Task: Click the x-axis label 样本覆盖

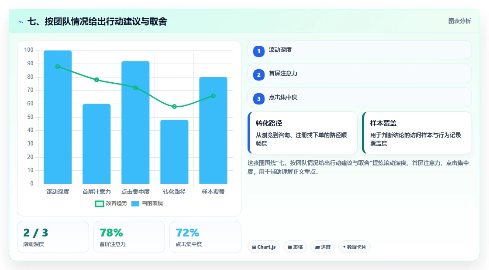Action: pyautogui.click(x=214, y=192)
